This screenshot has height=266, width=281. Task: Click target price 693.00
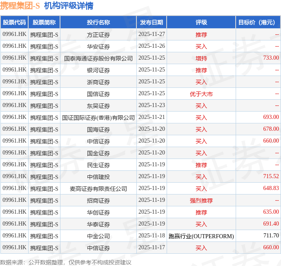coord(271,117)
